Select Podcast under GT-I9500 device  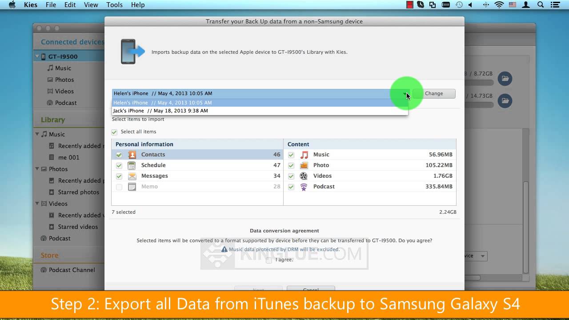pyautogui.click(x=66, y=103)
